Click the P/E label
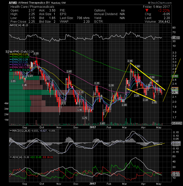The image size is (183, 186). click(63, 10)
